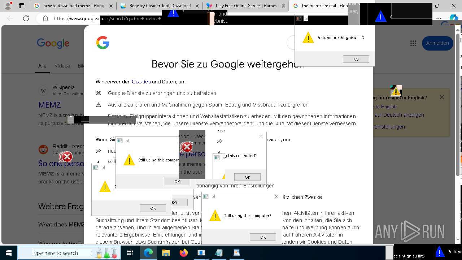Open the Google apps grid

coord(413,43)
